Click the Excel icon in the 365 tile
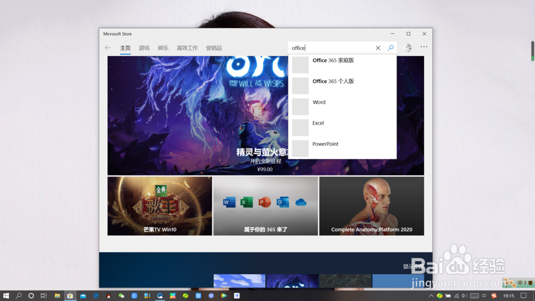The width and height of the screenshot is (535, 301). point(246,202)
